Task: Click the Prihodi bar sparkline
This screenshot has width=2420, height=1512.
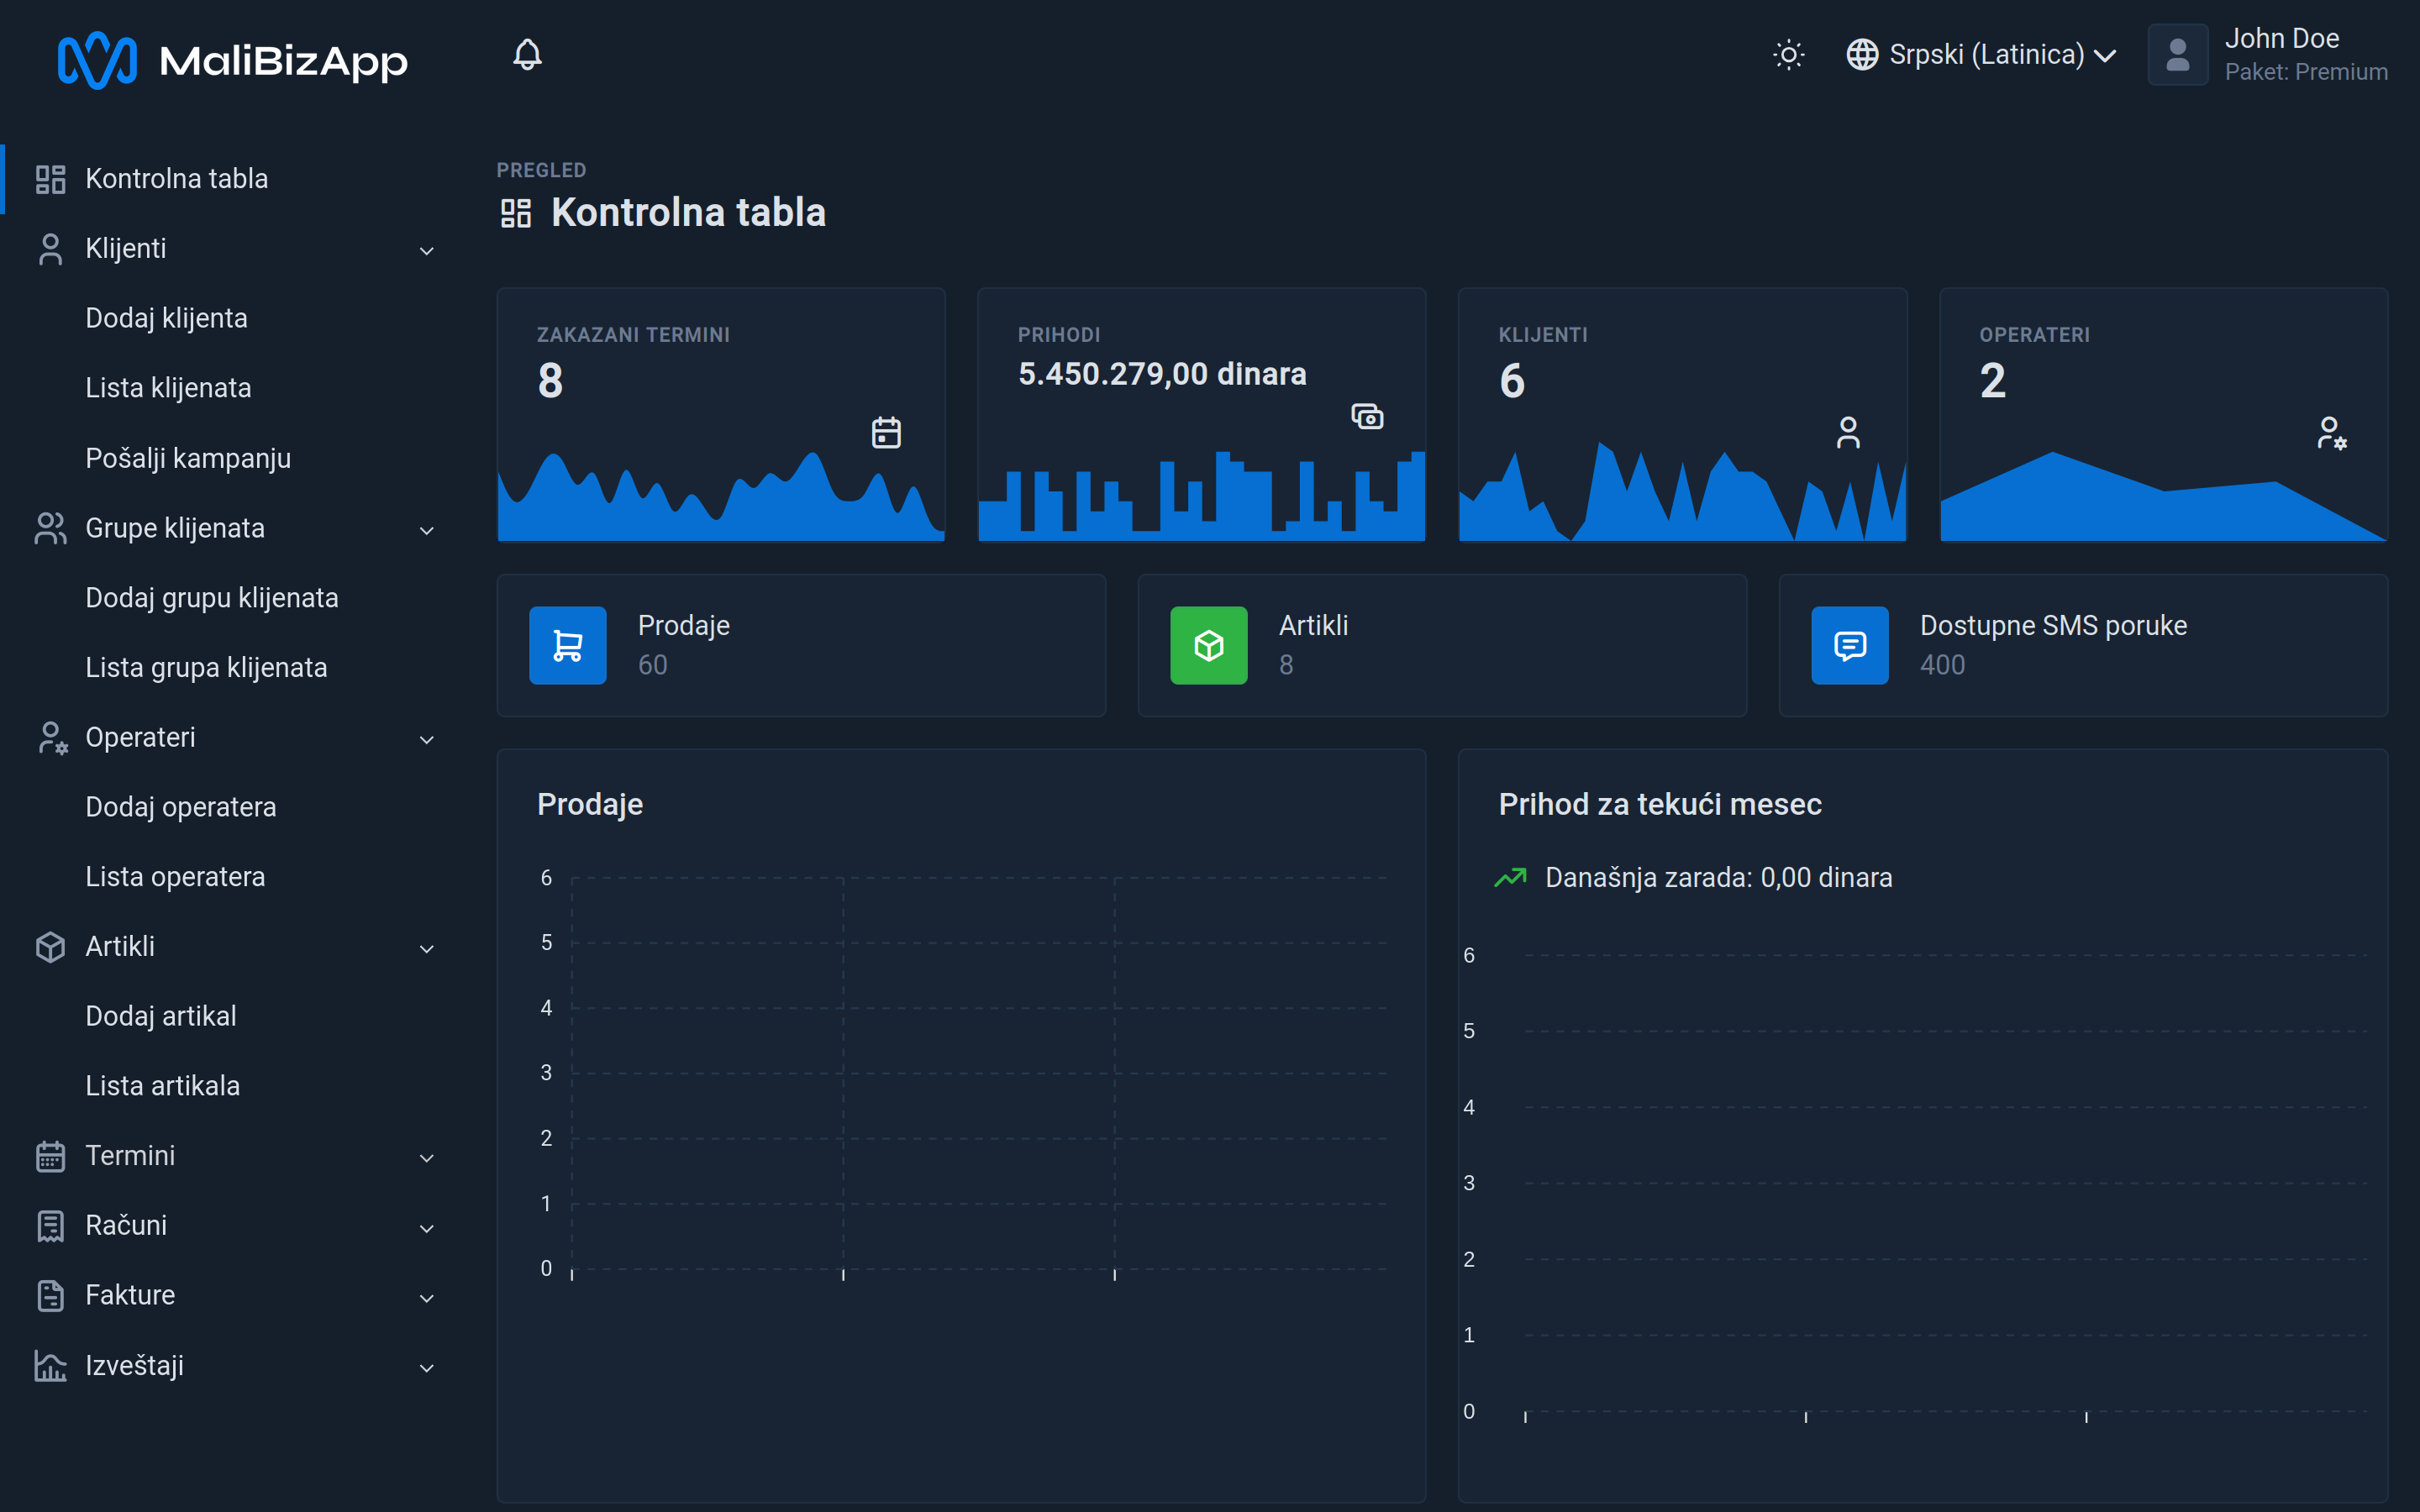Action: point(1202,496)
